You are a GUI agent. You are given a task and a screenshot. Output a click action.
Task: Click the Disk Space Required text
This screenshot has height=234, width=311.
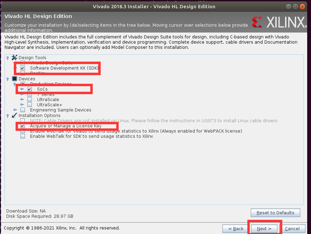(40, 216)
